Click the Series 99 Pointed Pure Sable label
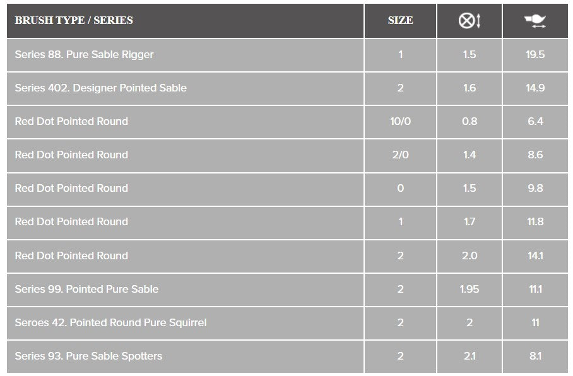 point(86,289)
